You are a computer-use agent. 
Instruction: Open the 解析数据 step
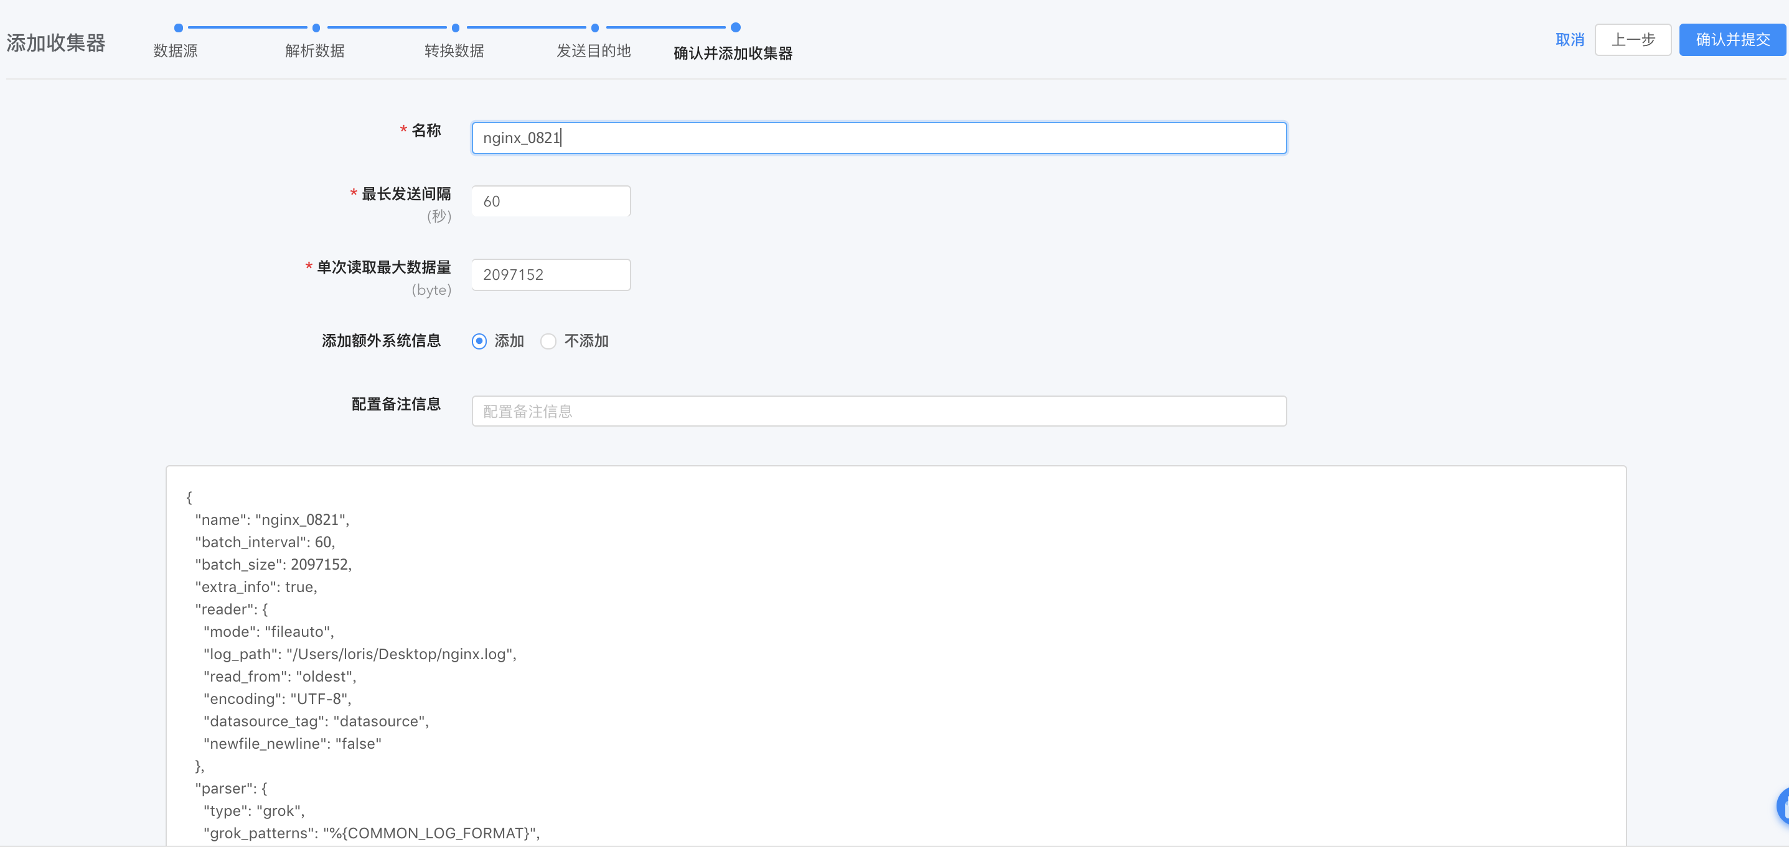click(x=314, y=50)
